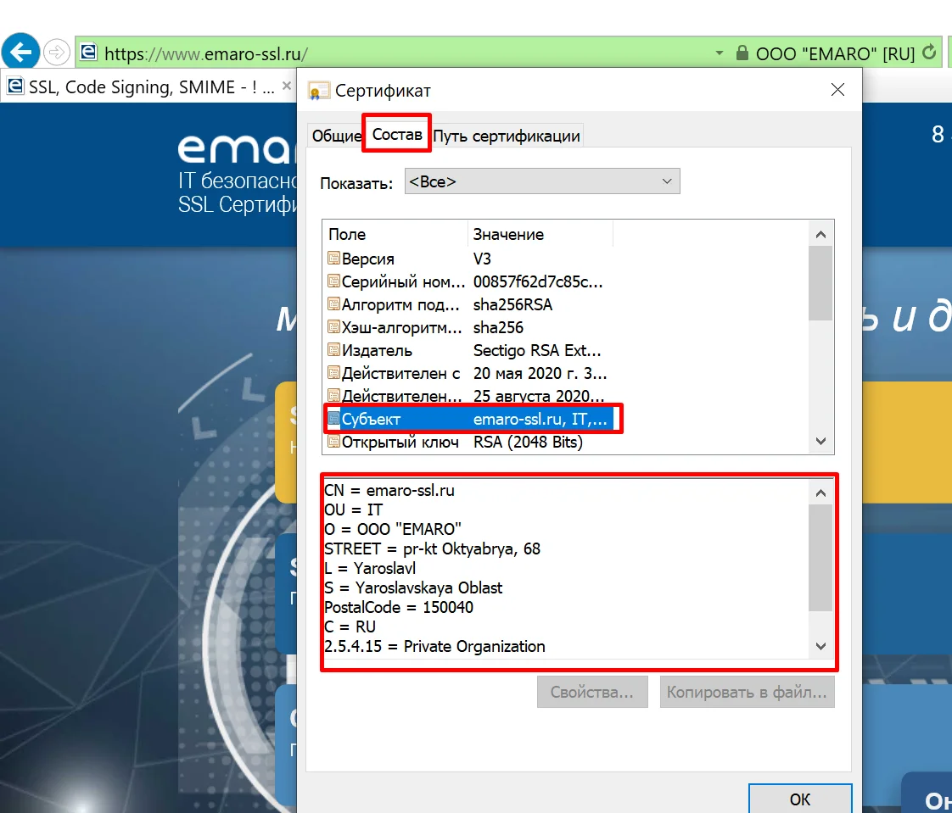The height and width of the screenshot is (813, 952).
Task: Click the RSA (2048 Bits) value cell
Action: point(529,442)
